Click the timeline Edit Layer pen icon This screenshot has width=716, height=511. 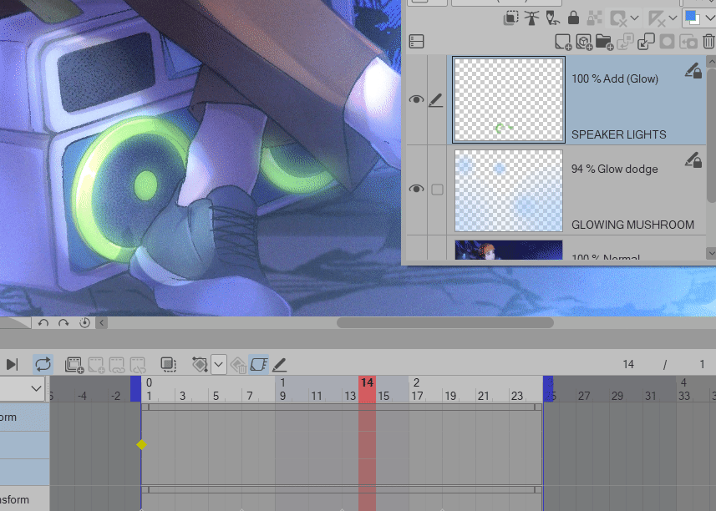coord(279,365)
